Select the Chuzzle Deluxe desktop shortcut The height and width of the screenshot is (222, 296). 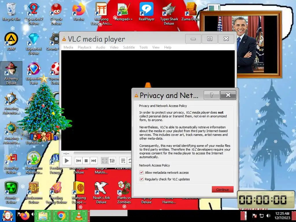point(56,14)
